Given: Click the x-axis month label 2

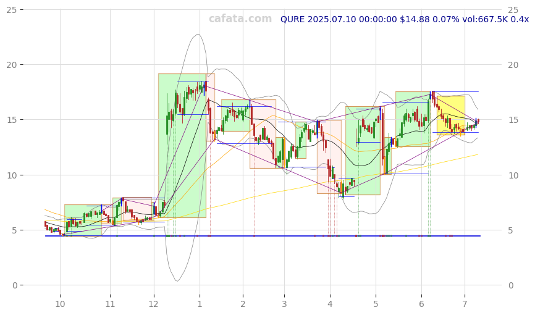Looking at the screenshot, I should pyautogui.click(x=243, y=304).
